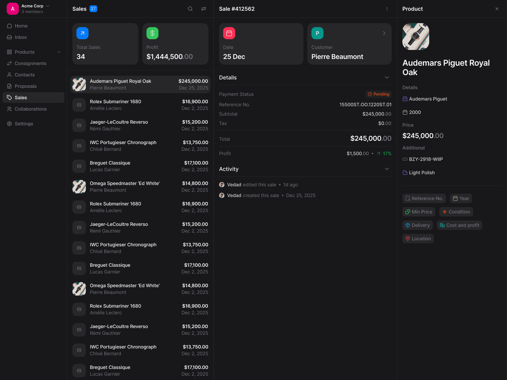The image size is (507, 380).
Task: Open the search icon in Sales header
Action: [x=190, y=9]
